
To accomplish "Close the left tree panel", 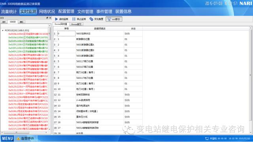I will click(50, 18).
